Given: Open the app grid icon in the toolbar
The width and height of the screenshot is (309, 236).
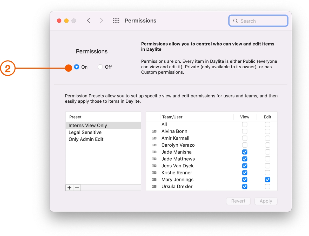Looking at the screenshot, I should point(116,21).
